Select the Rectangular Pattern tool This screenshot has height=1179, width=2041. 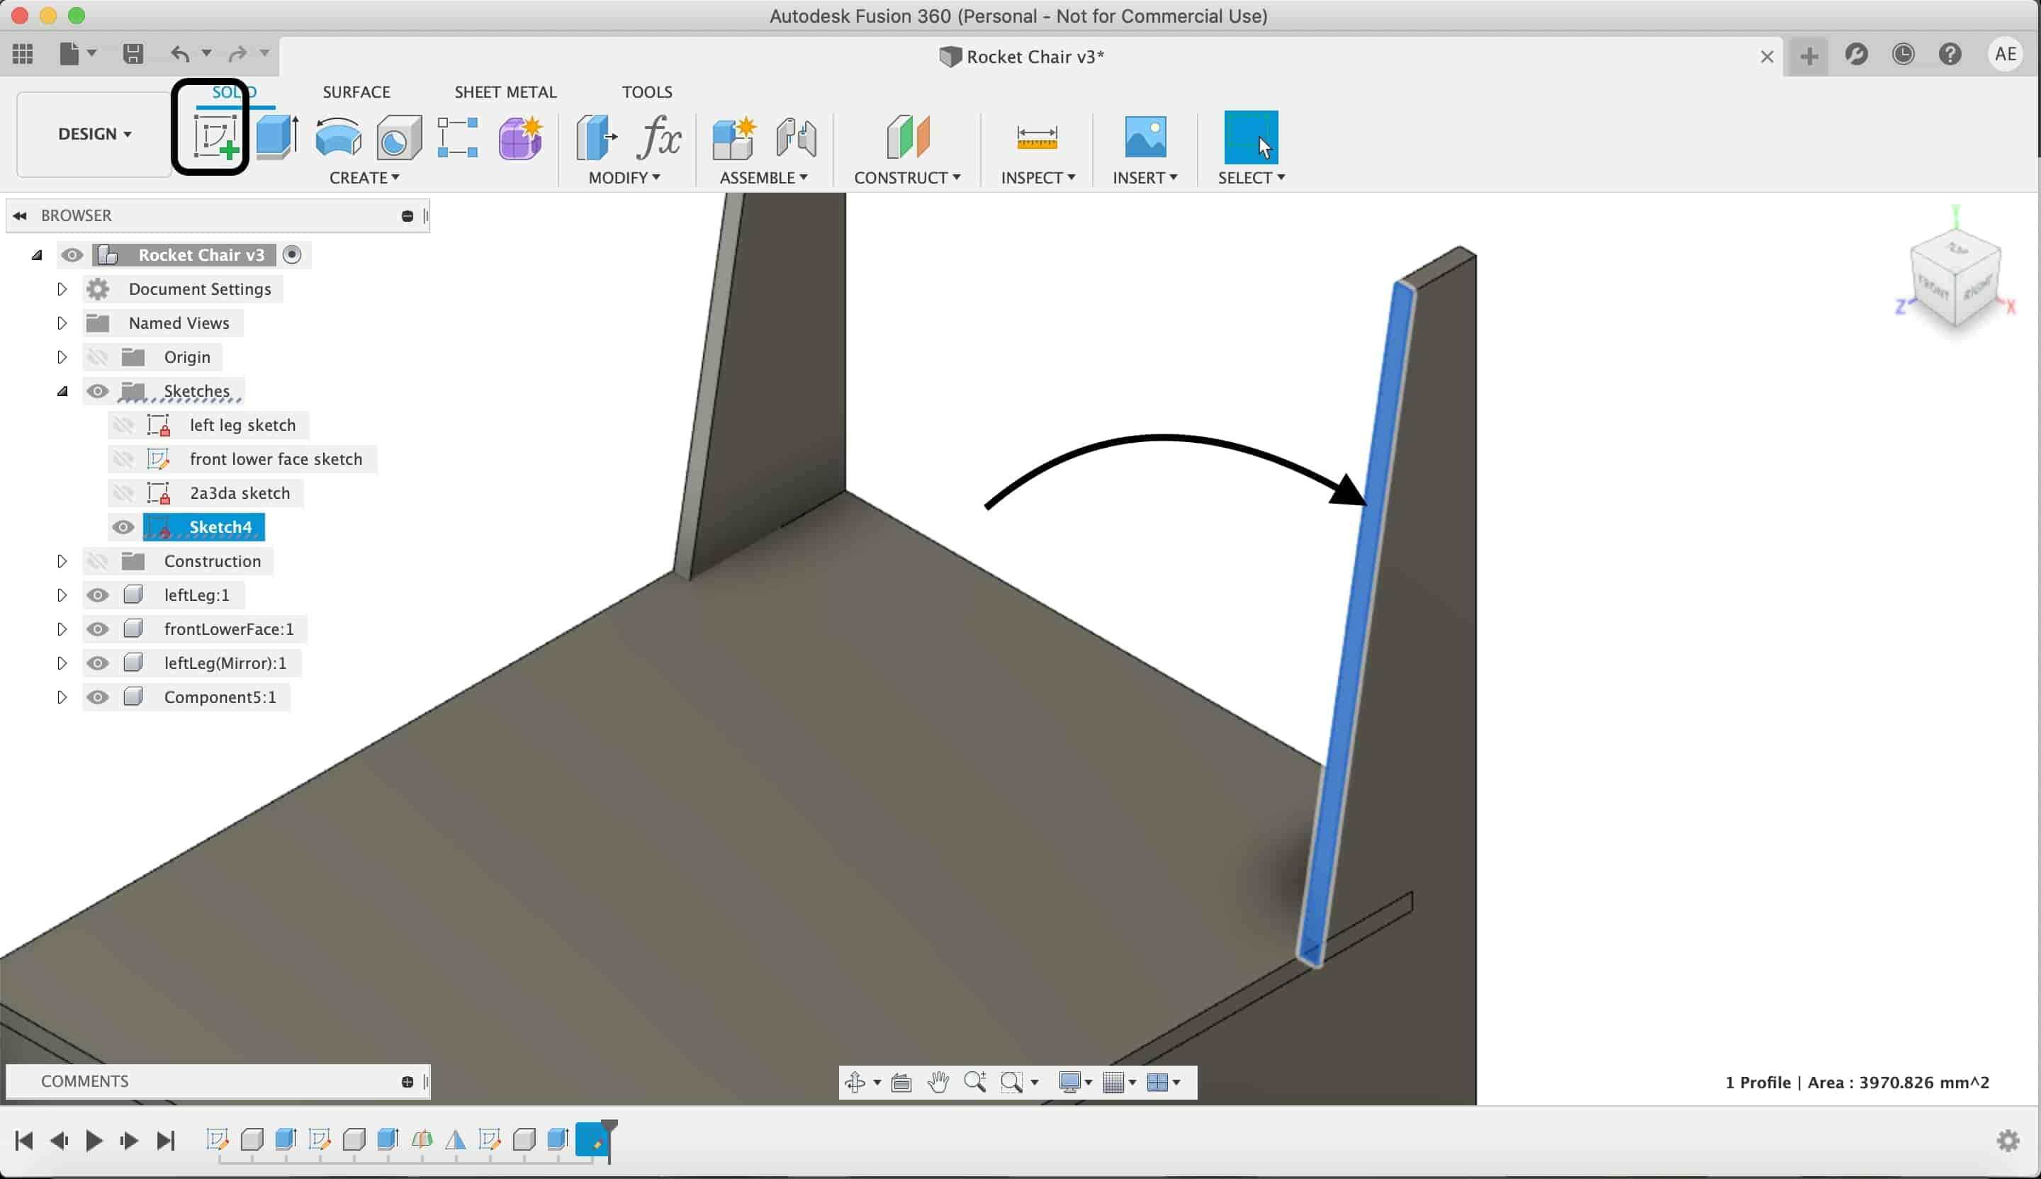[458, 136]
